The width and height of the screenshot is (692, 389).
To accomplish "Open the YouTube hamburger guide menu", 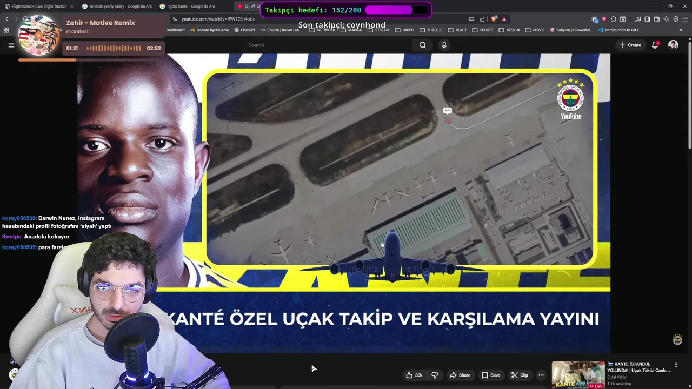I will (11, 45).
